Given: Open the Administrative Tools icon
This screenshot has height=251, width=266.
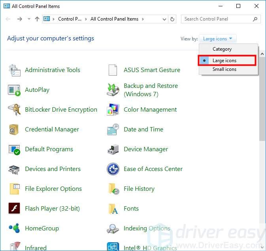Looking at the screenshot, I should [x=14, y=70].
